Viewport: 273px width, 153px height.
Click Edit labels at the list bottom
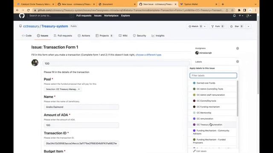click(x=200, y=151)
